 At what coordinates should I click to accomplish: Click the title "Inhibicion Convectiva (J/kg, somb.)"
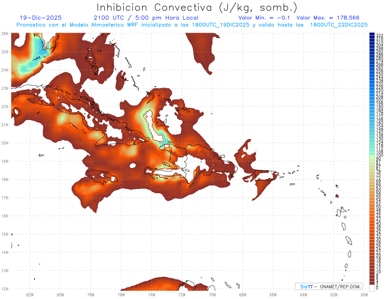pos(197,8)
